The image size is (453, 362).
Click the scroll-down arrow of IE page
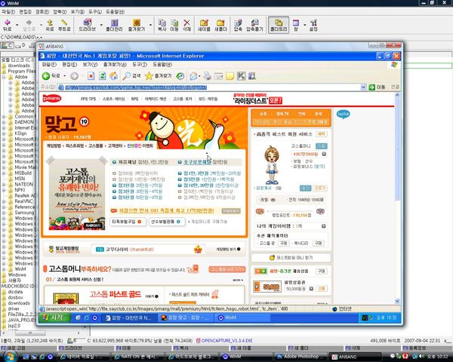(x=397, y=301)
